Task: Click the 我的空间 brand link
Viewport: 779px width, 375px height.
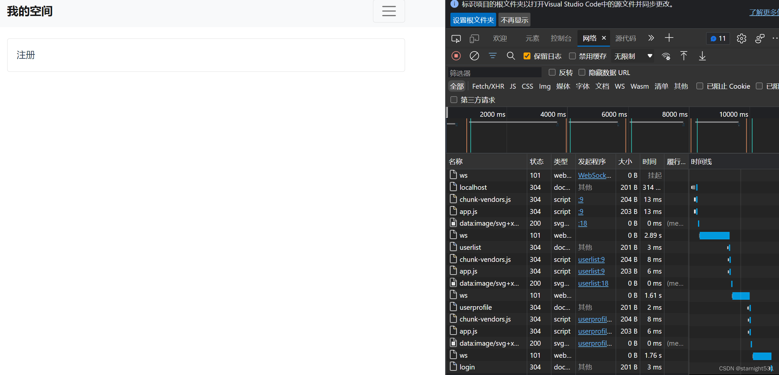Action: (30, 11)
